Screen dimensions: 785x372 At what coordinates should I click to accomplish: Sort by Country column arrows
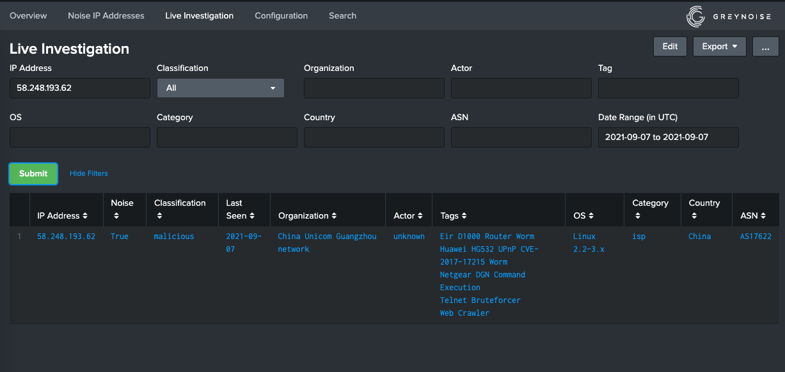(x=694, y=216)
